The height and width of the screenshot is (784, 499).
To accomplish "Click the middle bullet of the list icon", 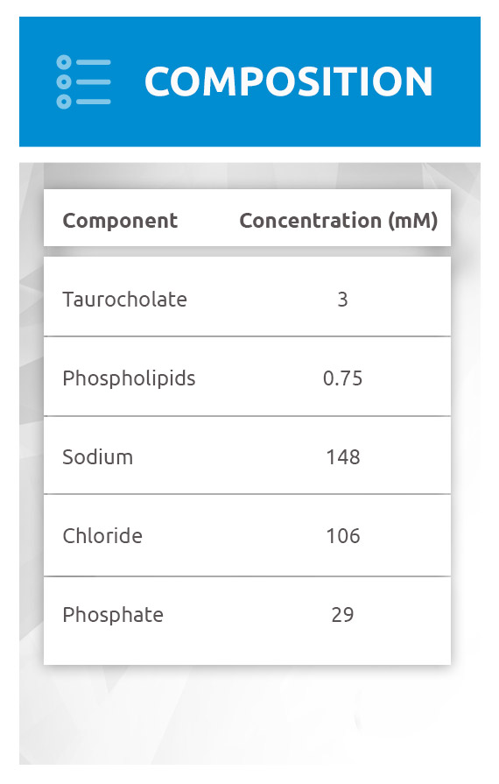I will pos(64,81).
